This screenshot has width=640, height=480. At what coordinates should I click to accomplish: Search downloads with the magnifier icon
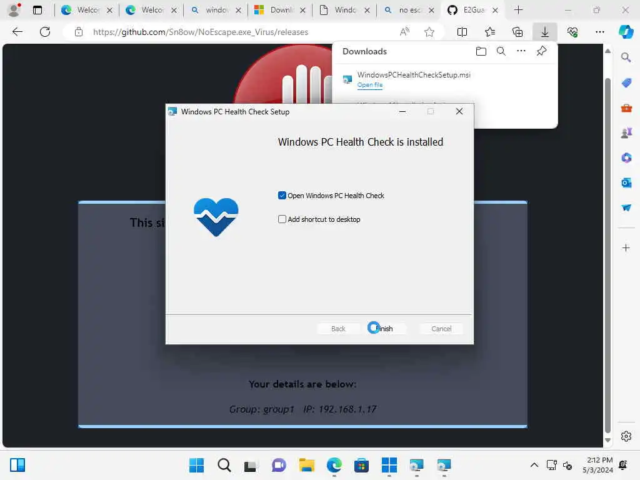point(501,51)
